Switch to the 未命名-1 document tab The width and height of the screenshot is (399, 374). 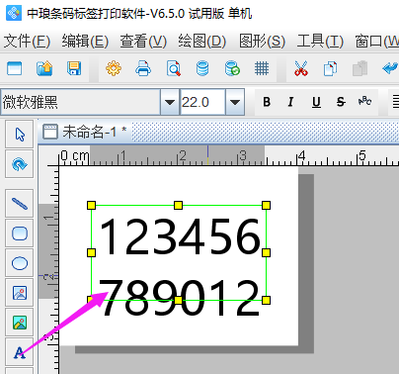[x=85, y=132]
